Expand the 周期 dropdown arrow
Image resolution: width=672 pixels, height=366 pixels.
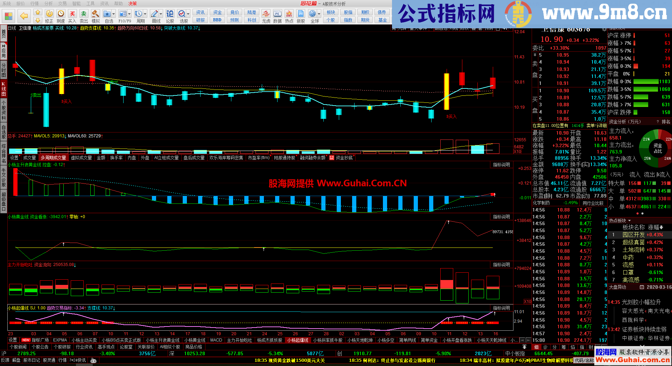(x=145, y=14)
